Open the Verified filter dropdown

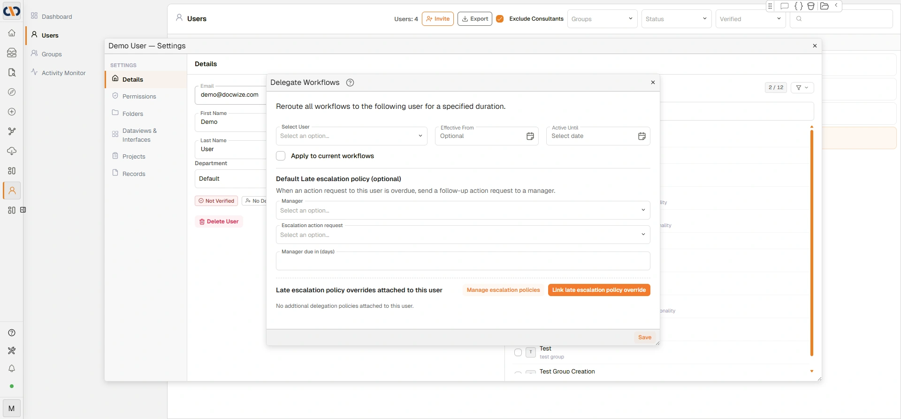(750, 19)
